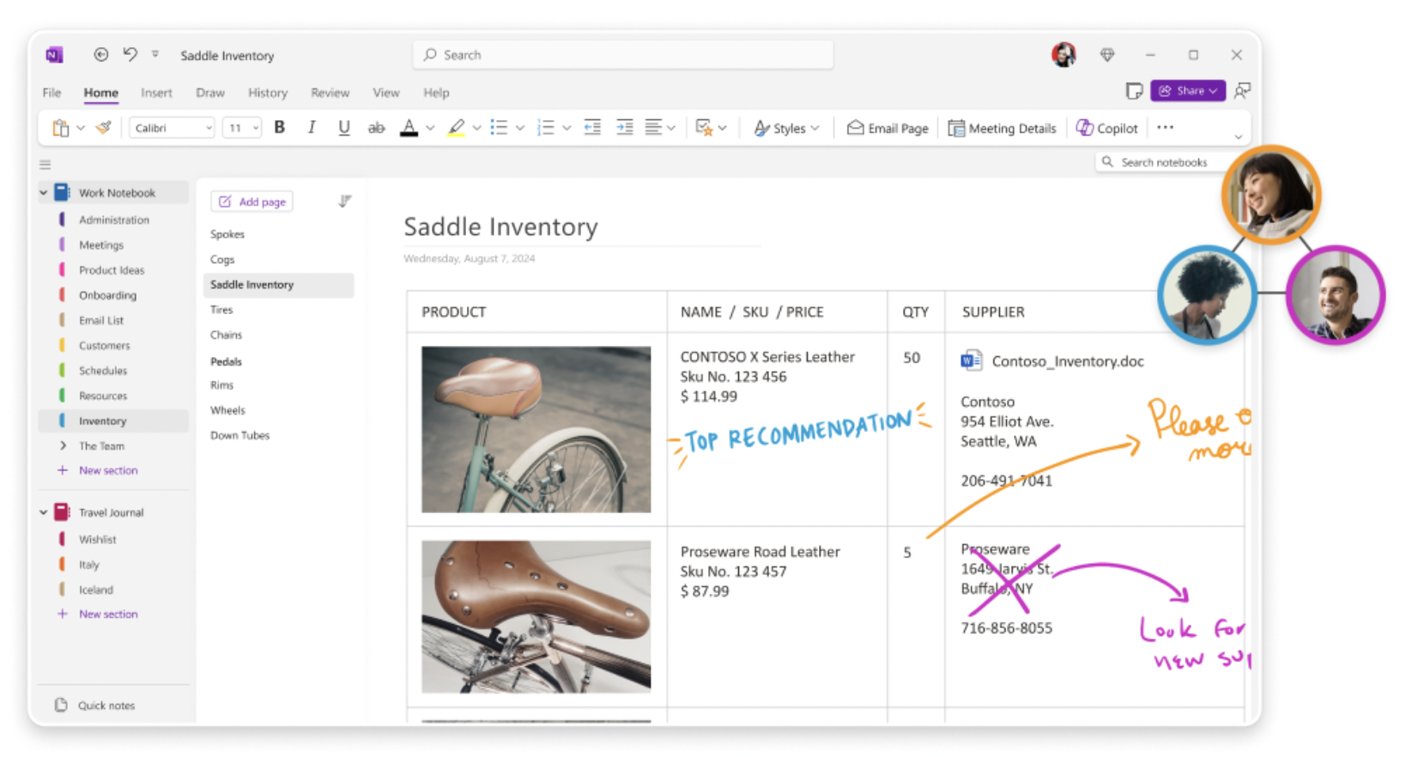
Task: Click the Decrease Indent icon
Action: point(592,128)
